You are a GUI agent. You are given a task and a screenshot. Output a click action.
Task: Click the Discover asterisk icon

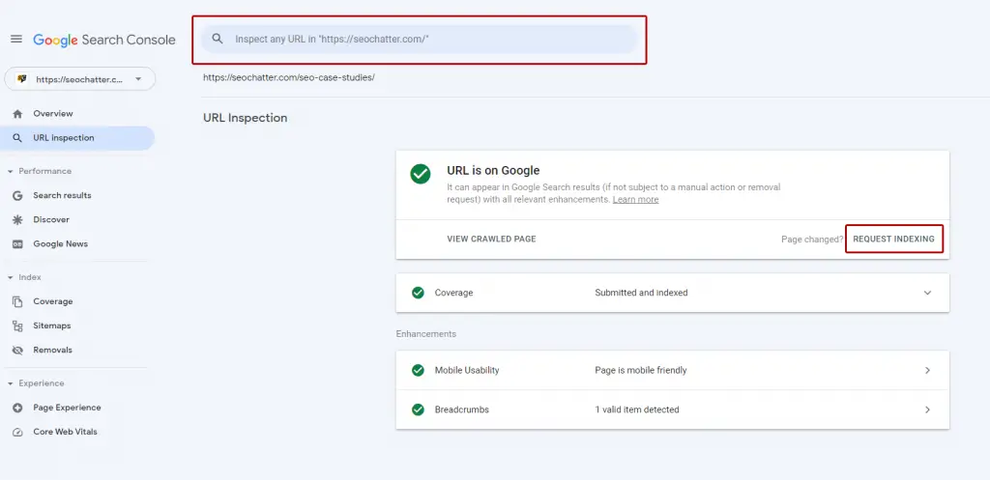(x=17, y=220)
